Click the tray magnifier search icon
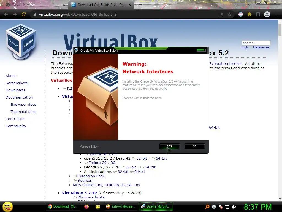 pos(207,206)
